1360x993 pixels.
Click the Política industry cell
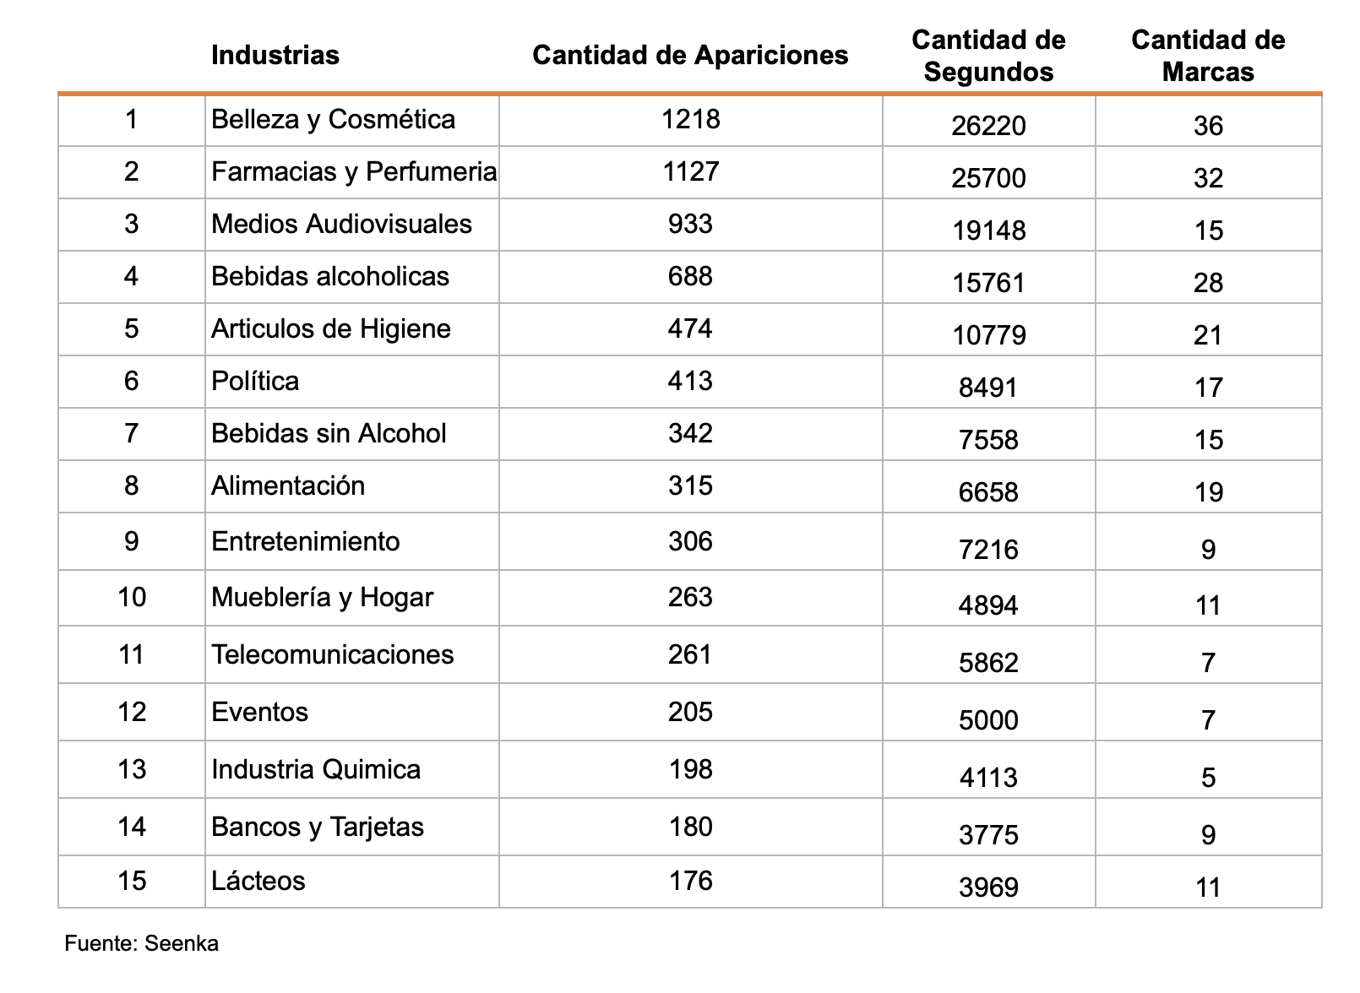[255, 382]
